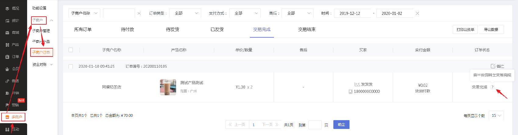Open the 产品 products sidebar icon
Screen dimensions: 518x135
pyautogui.click(x=7, y=45)
